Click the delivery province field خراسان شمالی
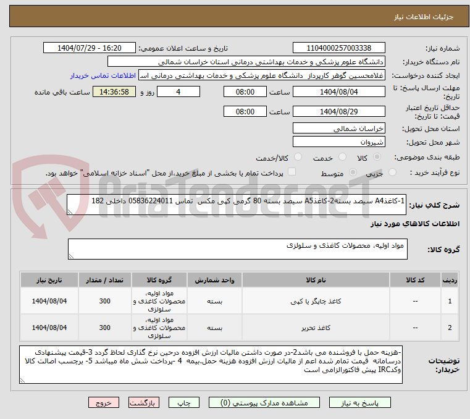This screenshot has height=419, width=470. (x=338, y=129)
